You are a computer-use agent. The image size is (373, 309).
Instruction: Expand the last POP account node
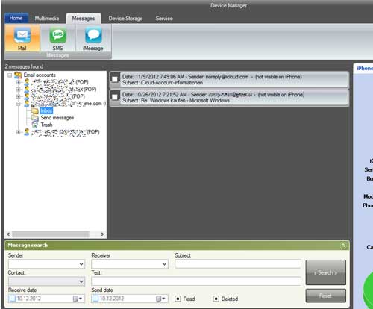tap(18, 132)
